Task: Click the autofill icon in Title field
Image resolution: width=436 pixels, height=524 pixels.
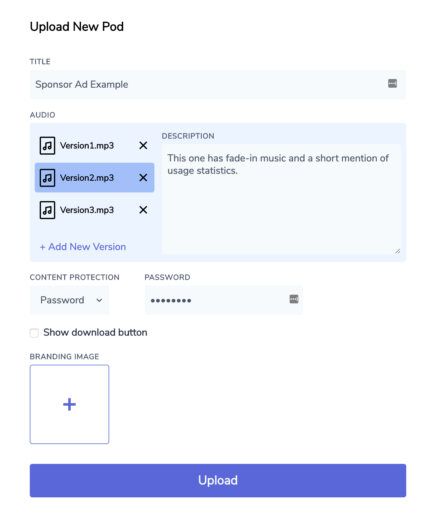Action: pos(392,84)
